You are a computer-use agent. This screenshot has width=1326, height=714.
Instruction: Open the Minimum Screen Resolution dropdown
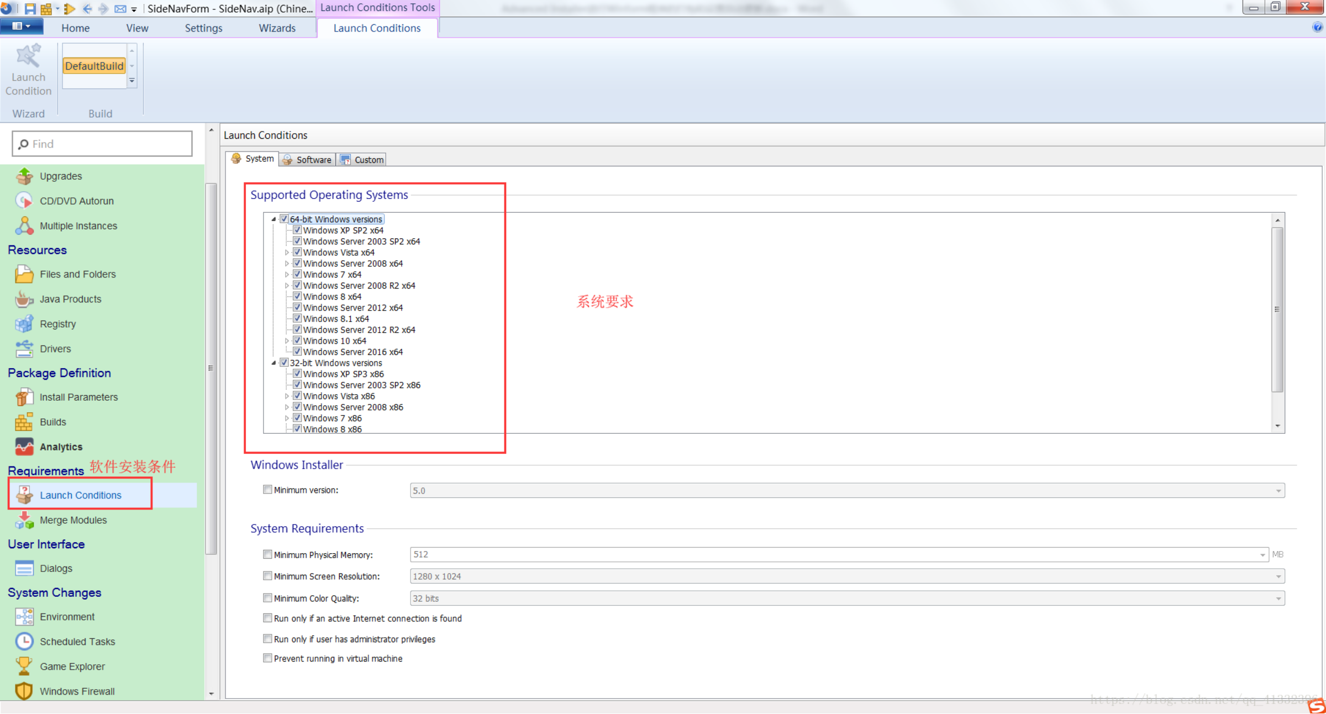[x=1277, y=576]
